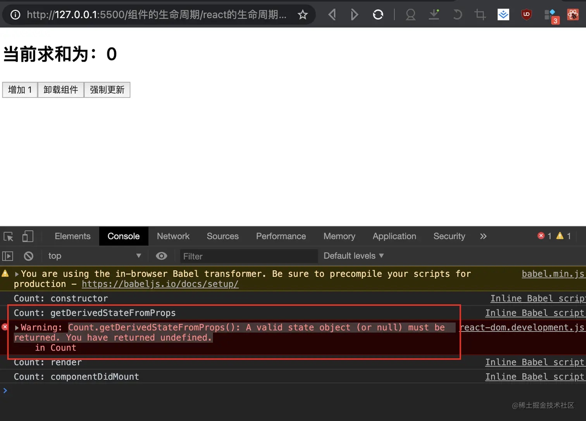The image size is (586, 421).
Task: Go back using the left triangle arrow
Action: click(332, 15)
